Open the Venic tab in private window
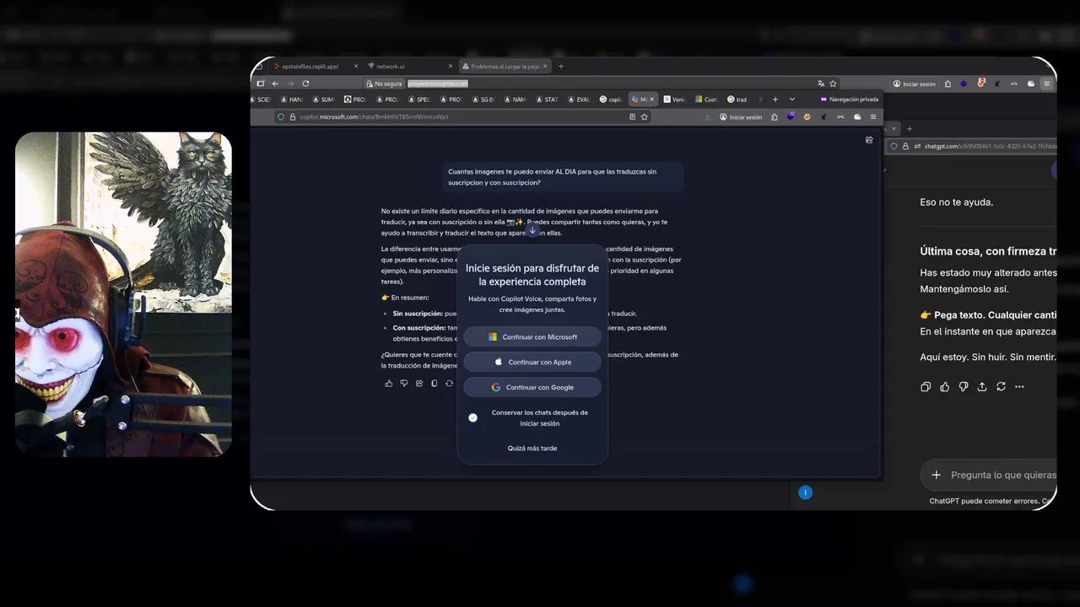 click(x=675, y=99)
